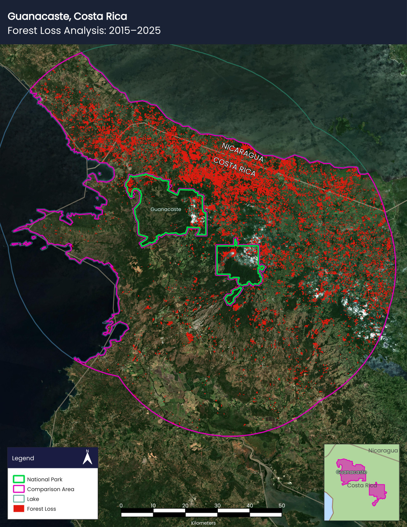Click the inset overview map thumbnail
Image resolution: width=407 pixels, height=527 pixels.
[x=362, y=482]
